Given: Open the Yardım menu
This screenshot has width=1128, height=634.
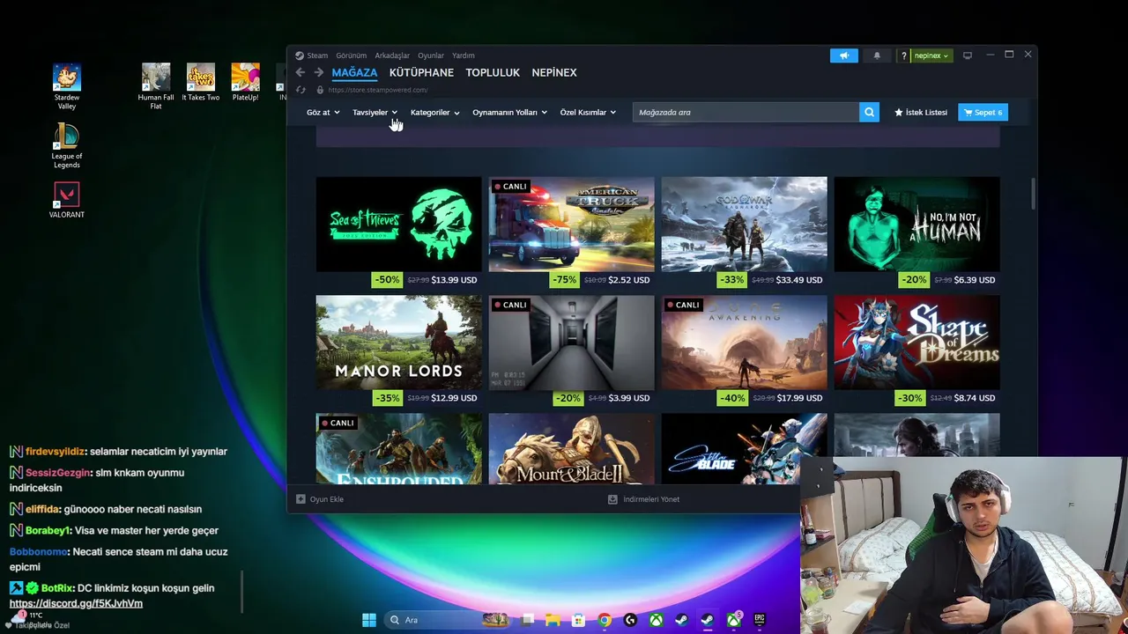Looking at the screenshot, I should 464,55.
